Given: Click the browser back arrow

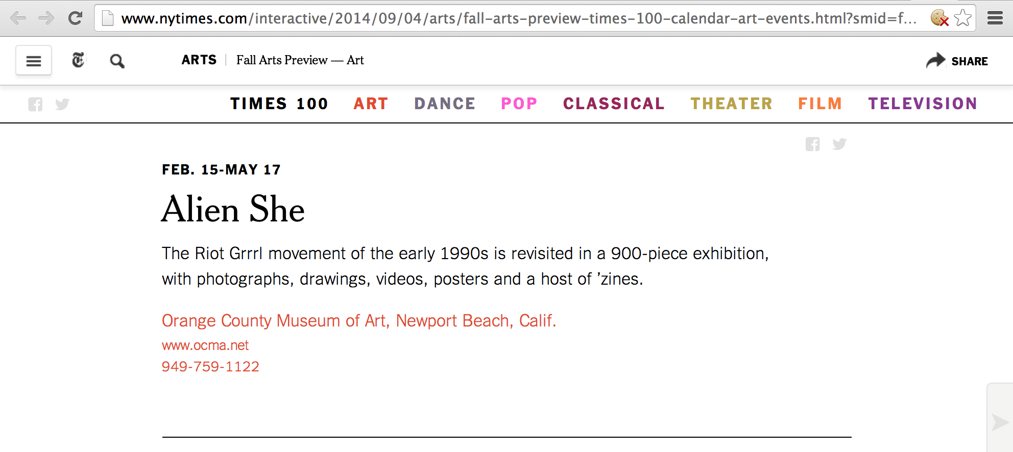Looking at the screenshot, I should click(x=18, y=19).
